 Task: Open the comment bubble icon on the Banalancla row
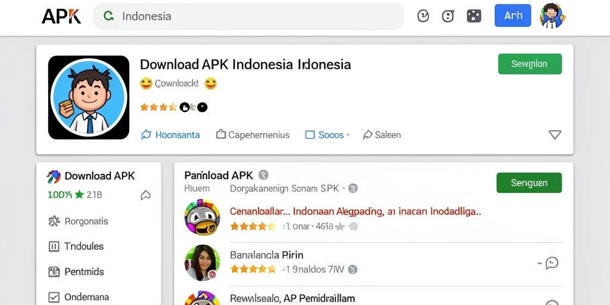click(552, 263)
